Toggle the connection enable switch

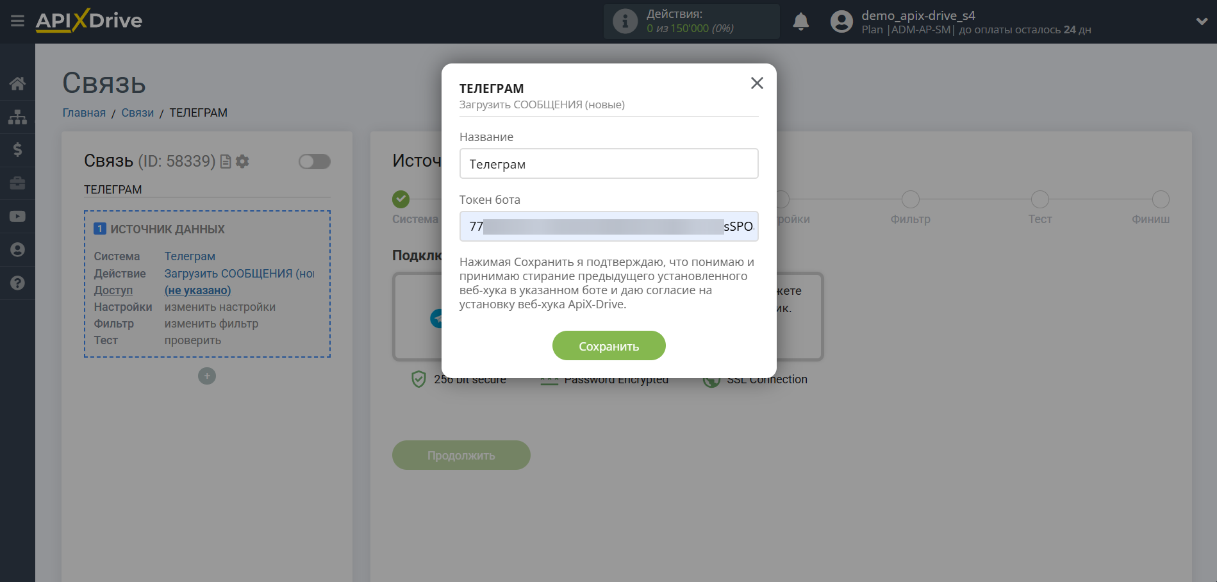pos(314,162)
